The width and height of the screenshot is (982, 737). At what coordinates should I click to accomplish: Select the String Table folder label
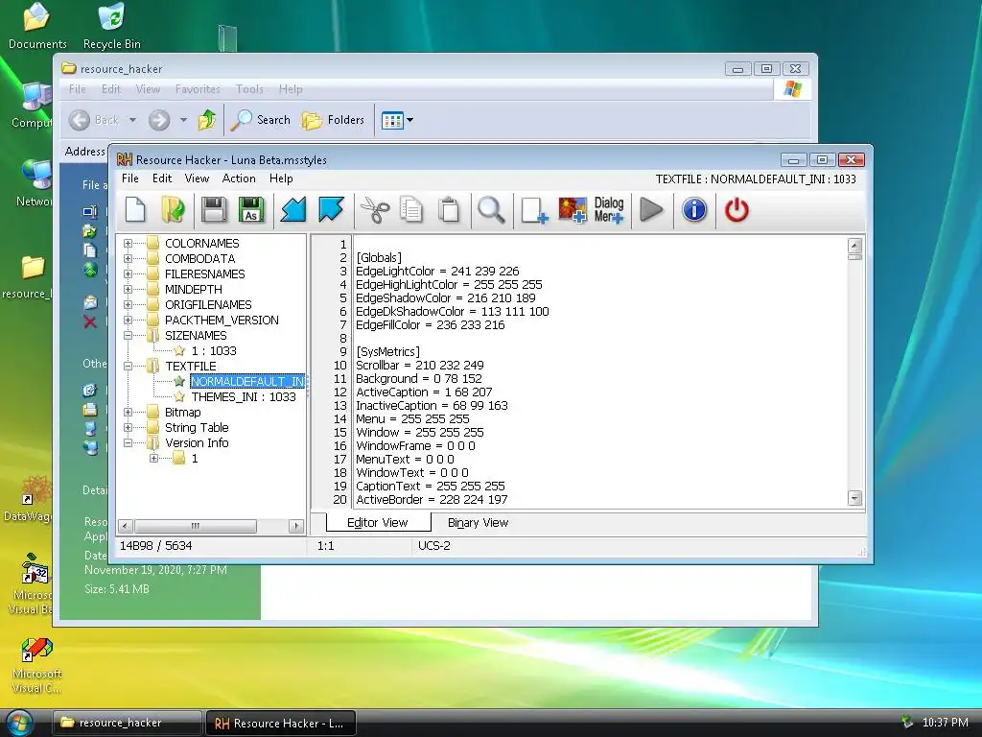[x=197, y=427]
